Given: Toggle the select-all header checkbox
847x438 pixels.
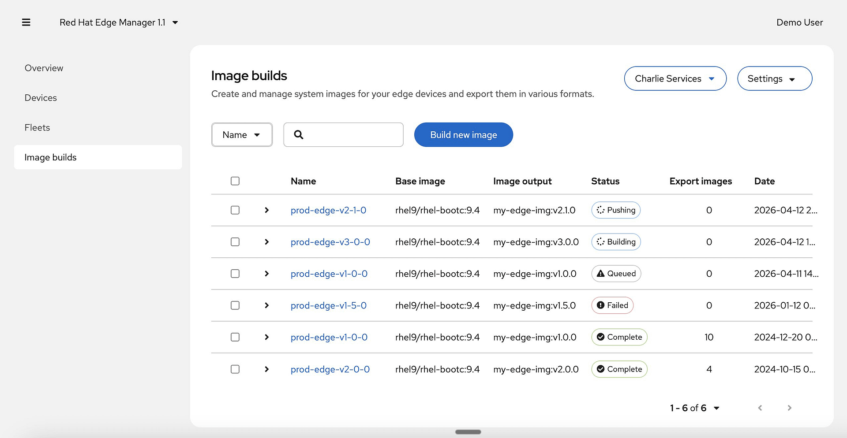Looking at the screenshot, I should click(x=235, y=181).
